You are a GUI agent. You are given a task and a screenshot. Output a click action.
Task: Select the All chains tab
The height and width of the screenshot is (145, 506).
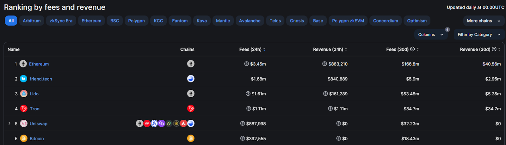tap(11, 21)
